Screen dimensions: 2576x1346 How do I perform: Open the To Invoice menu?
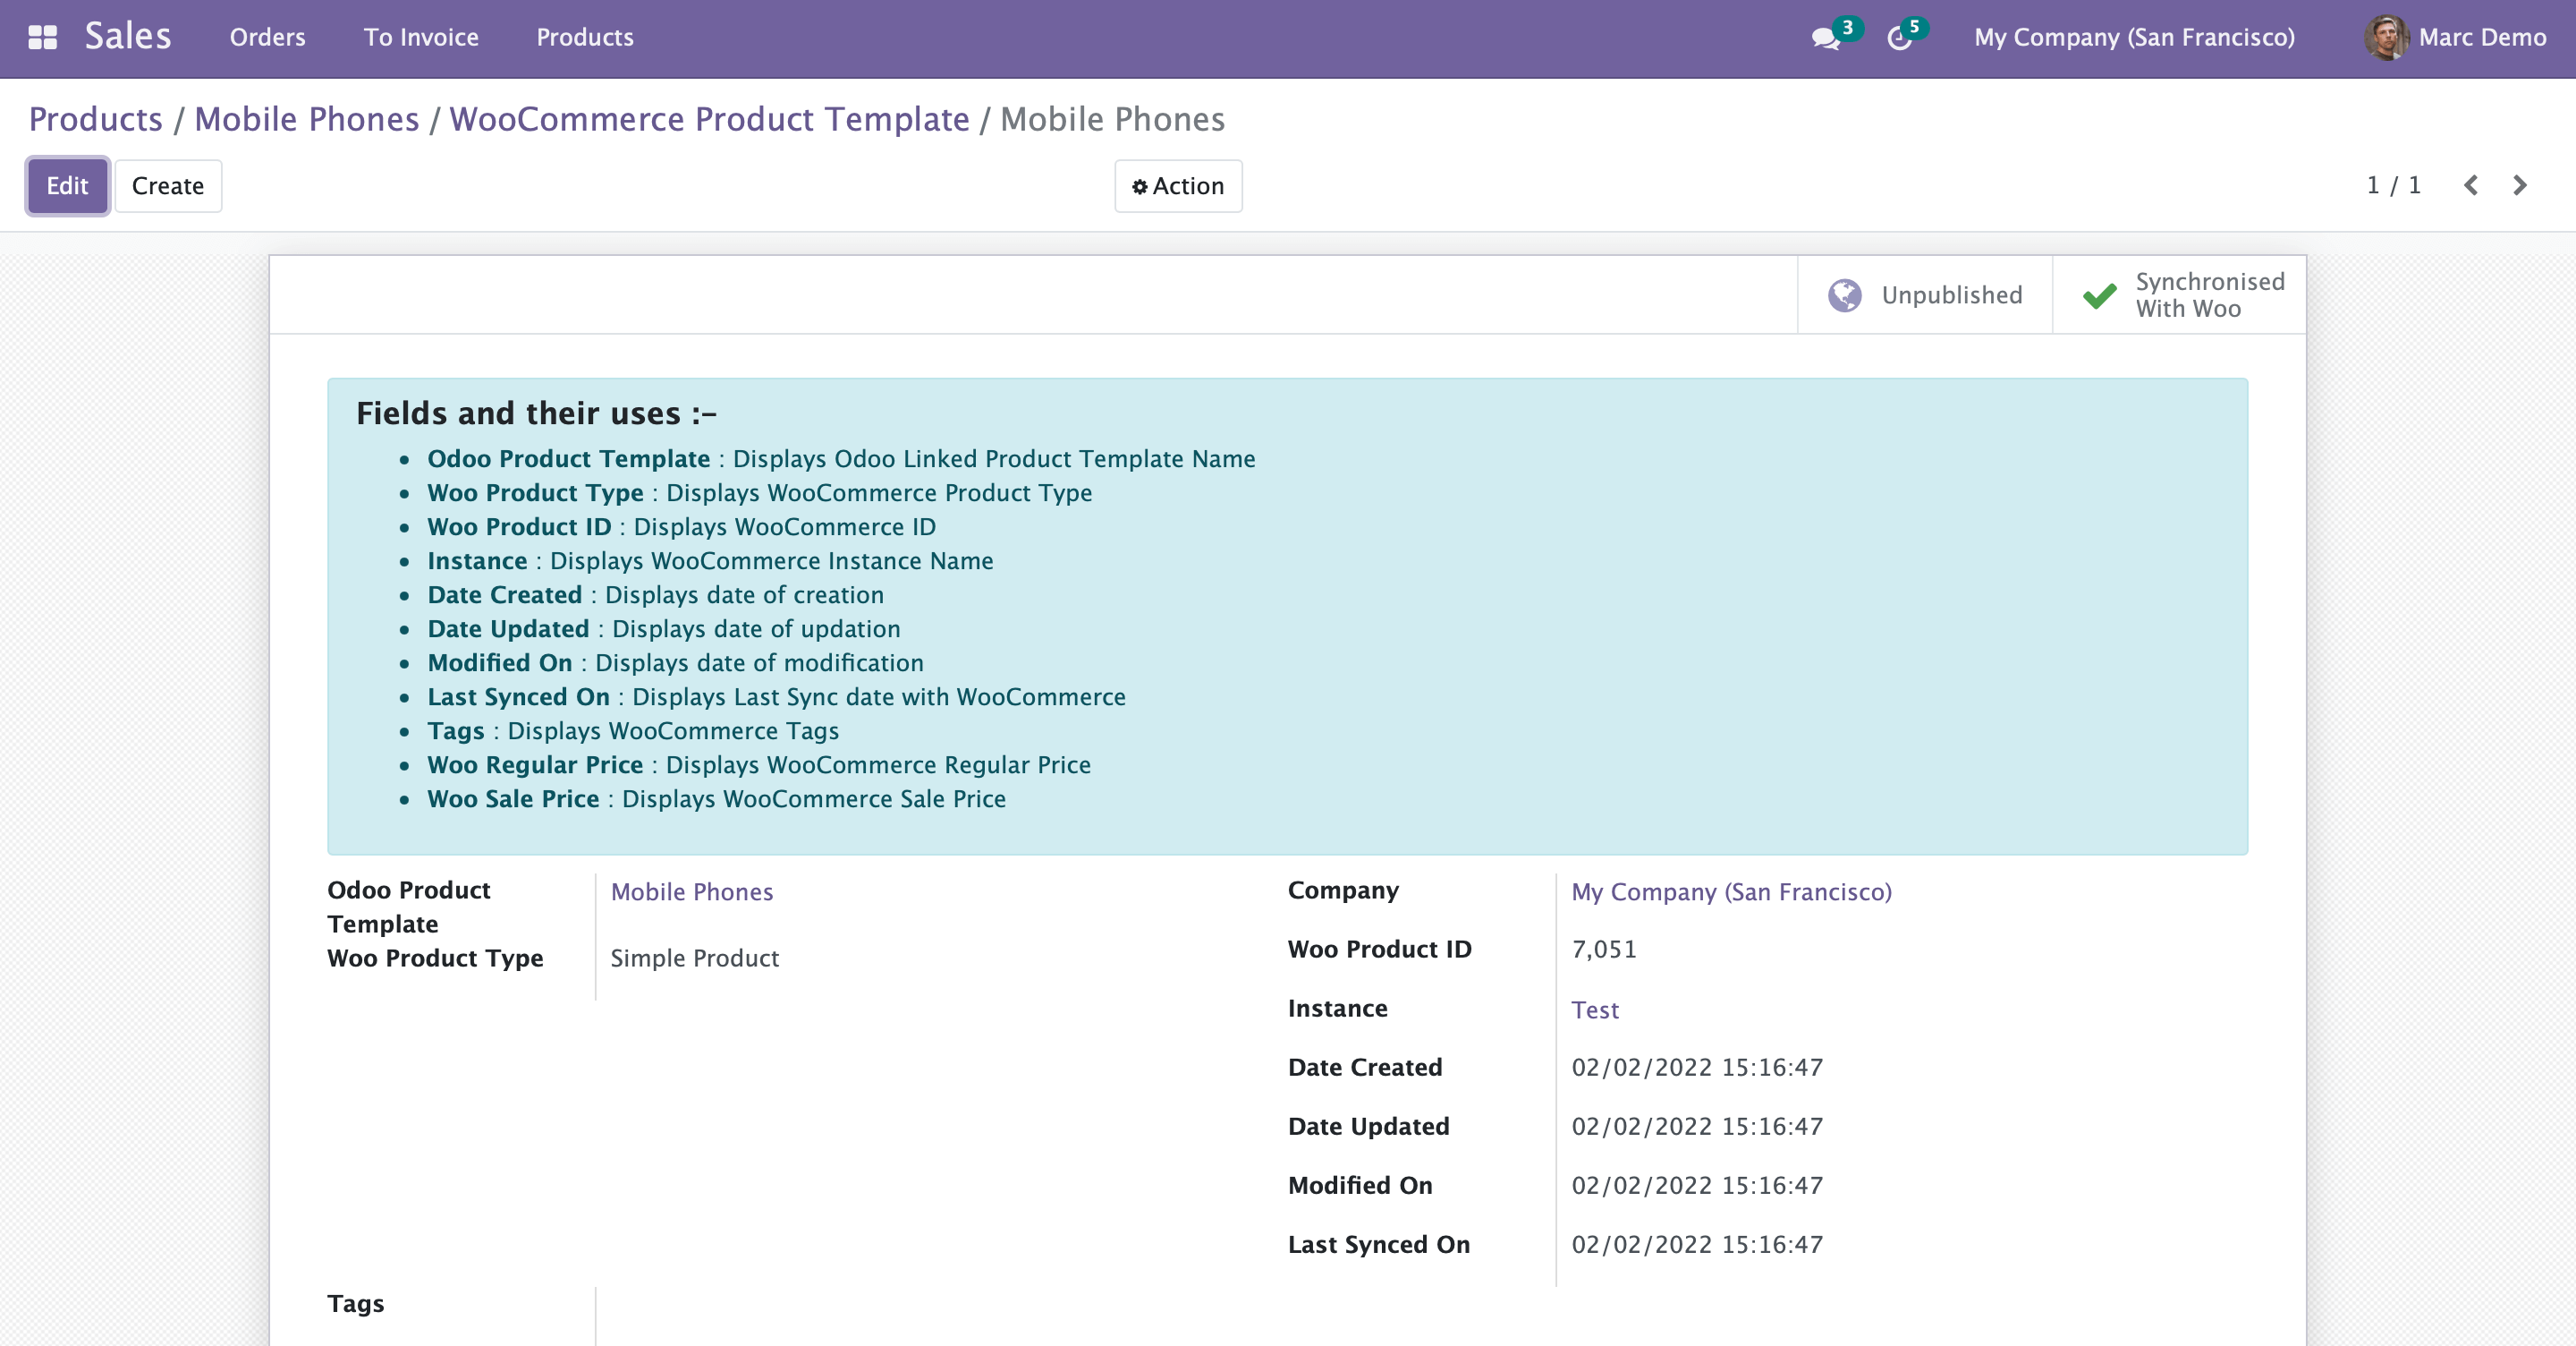pos(421,38)
